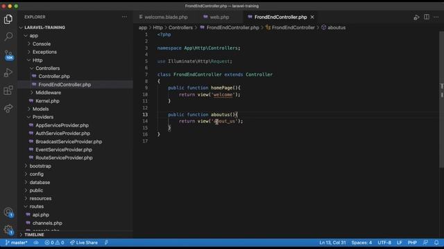Click the Http breadcrumb segment
Image resolution: width=444 pixels, height=249 pixels.
157,28
